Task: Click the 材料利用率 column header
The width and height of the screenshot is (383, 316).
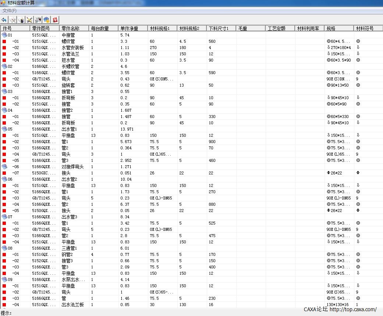Action: pos(309,28)
